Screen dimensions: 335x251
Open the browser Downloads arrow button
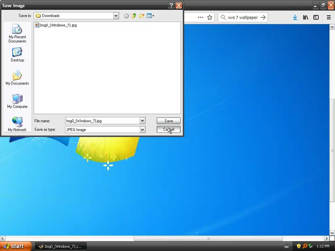coord(295,17)
